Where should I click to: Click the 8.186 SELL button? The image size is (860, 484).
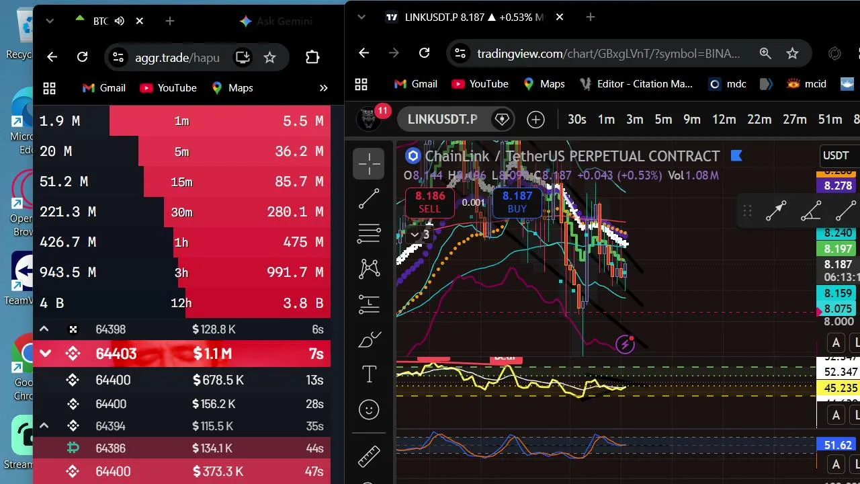pos(430,202)
